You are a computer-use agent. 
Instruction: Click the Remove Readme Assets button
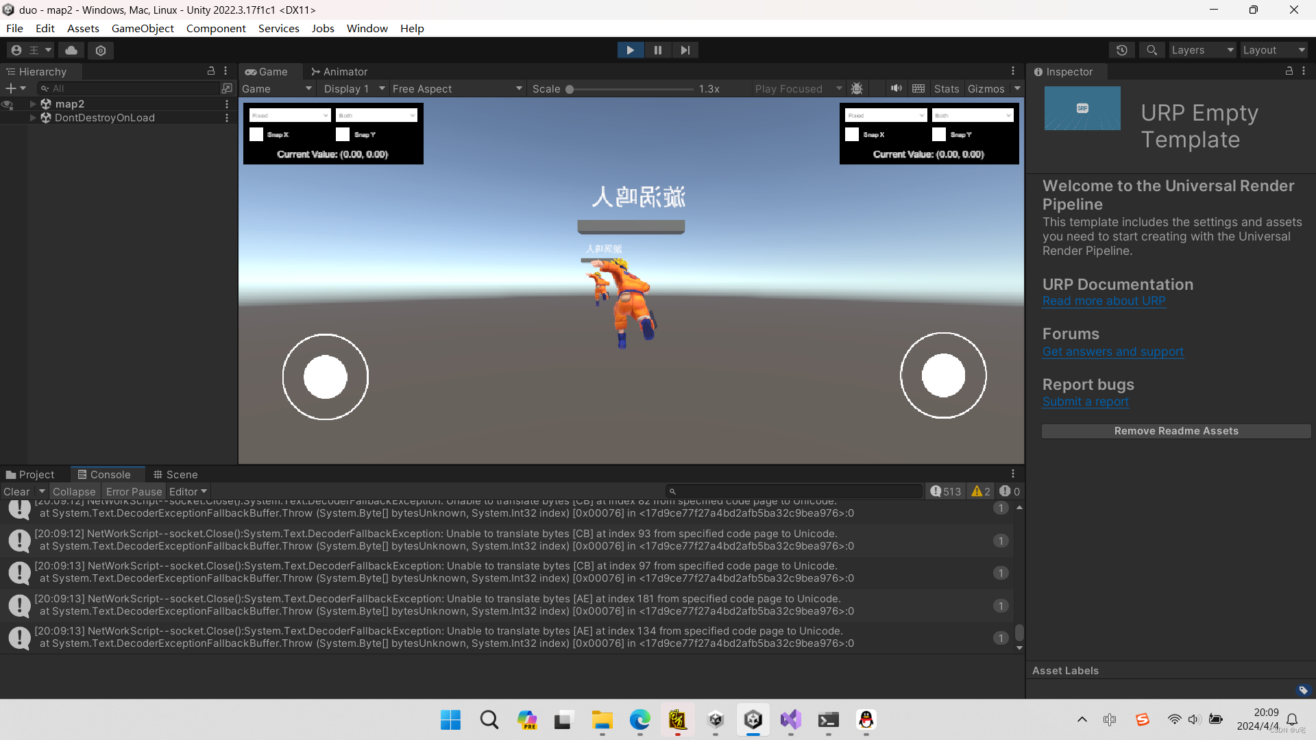click(x=1176, y=431)
